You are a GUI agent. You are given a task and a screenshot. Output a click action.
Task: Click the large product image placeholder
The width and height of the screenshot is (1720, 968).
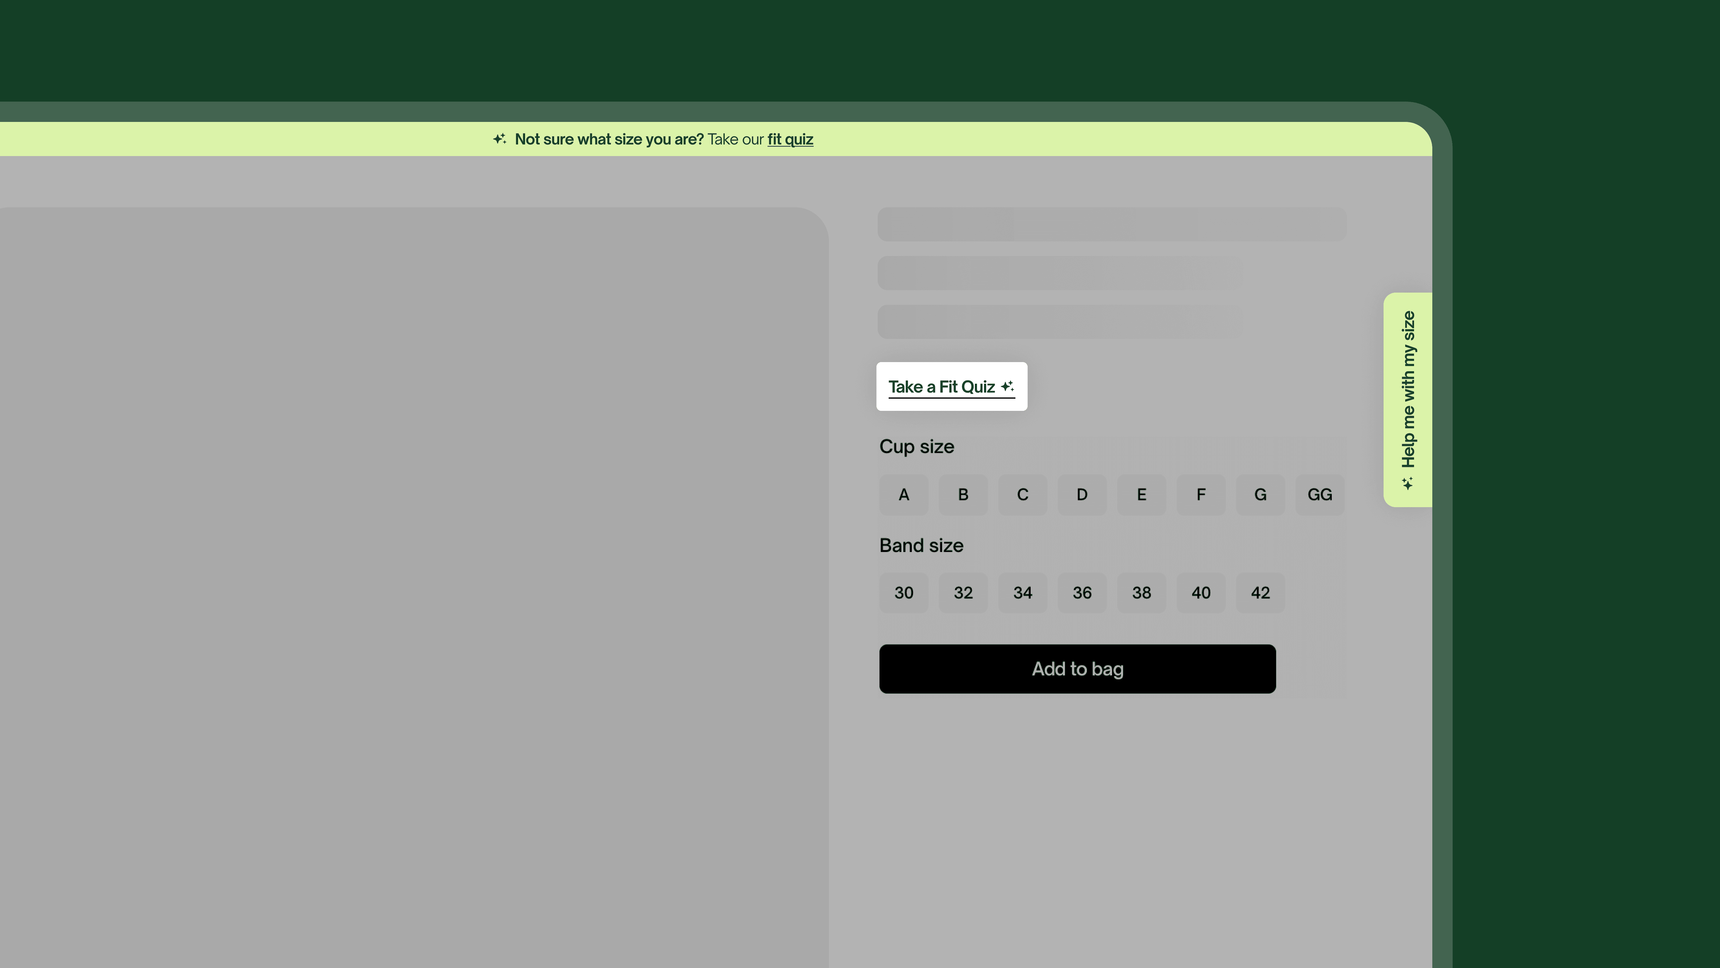(x=414, y=588)
